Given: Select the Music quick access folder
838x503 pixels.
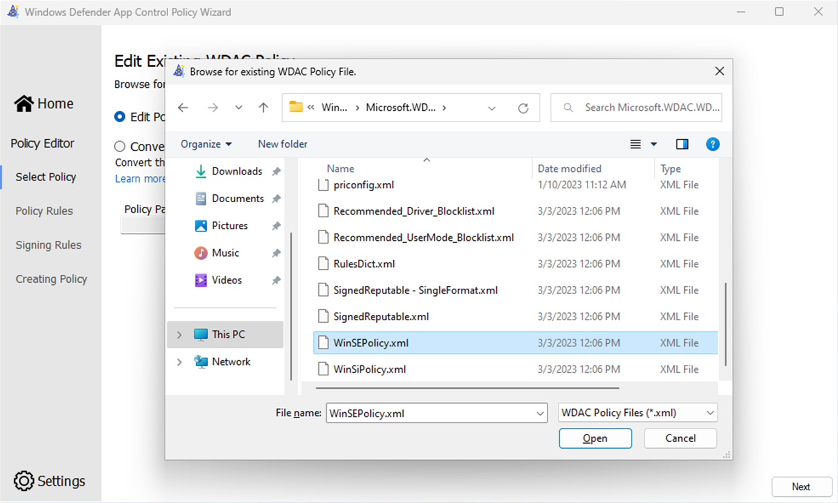Looking at the screenshot, I should point(225,253).
